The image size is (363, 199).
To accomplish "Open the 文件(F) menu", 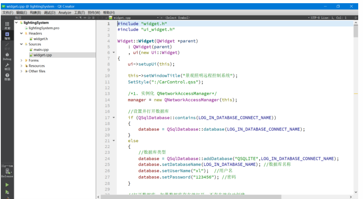I will click(x=8, y=12).
